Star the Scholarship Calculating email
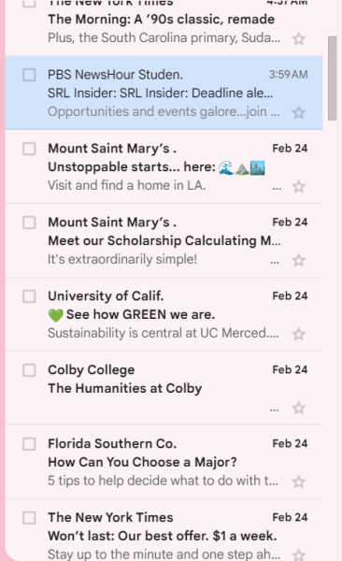Image resolution: width=342 pixels, height=561 pixels. 299,261
